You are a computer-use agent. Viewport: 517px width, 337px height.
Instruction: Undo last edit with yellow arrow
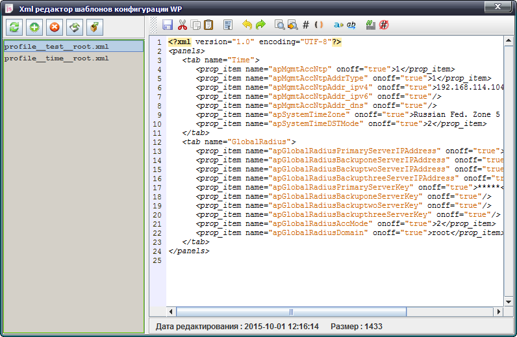click(x=247, y=25)
